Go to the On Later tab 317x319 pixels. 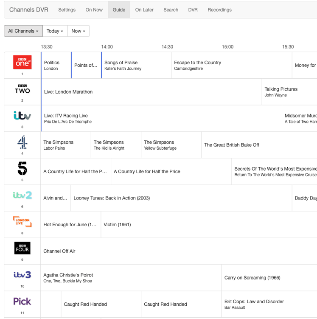click(x=144, y=10)
